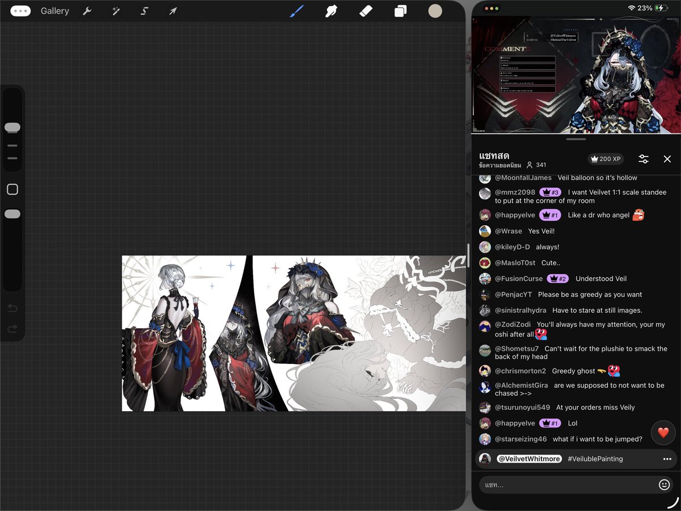The width and height of the screenshot is (681, 511).
Task: Focus the แชท message input field
Action: (x=576, y=485)
